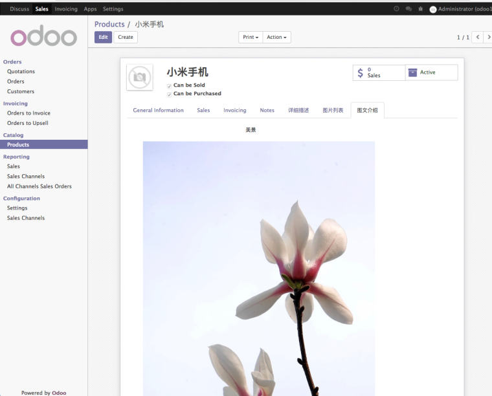Screen dimensions: 492x396
Task: Switch to the 图片列表 tab
Action: pos(333,110)
